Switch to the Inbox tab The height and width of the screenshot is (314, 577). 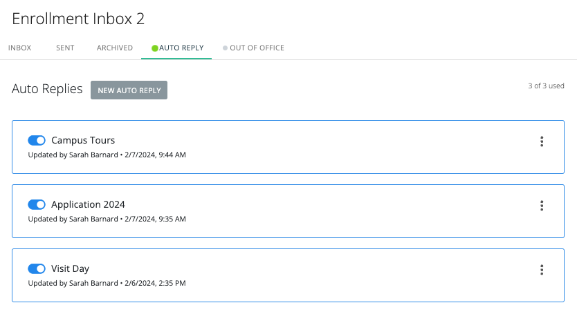(x=20, y=48)
